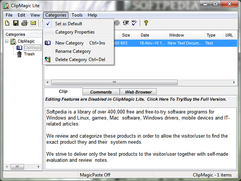Click the MagicPaste Off status bar entry

(95, 175)
